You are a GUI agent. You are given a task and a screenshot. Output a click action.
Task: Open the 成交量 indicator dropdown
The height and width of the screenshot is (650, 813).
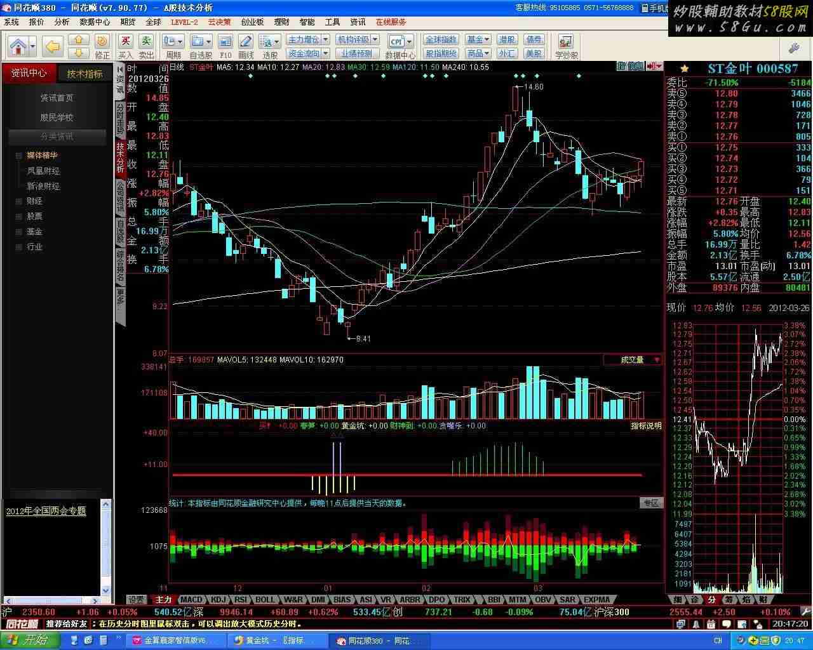(657, 360)
